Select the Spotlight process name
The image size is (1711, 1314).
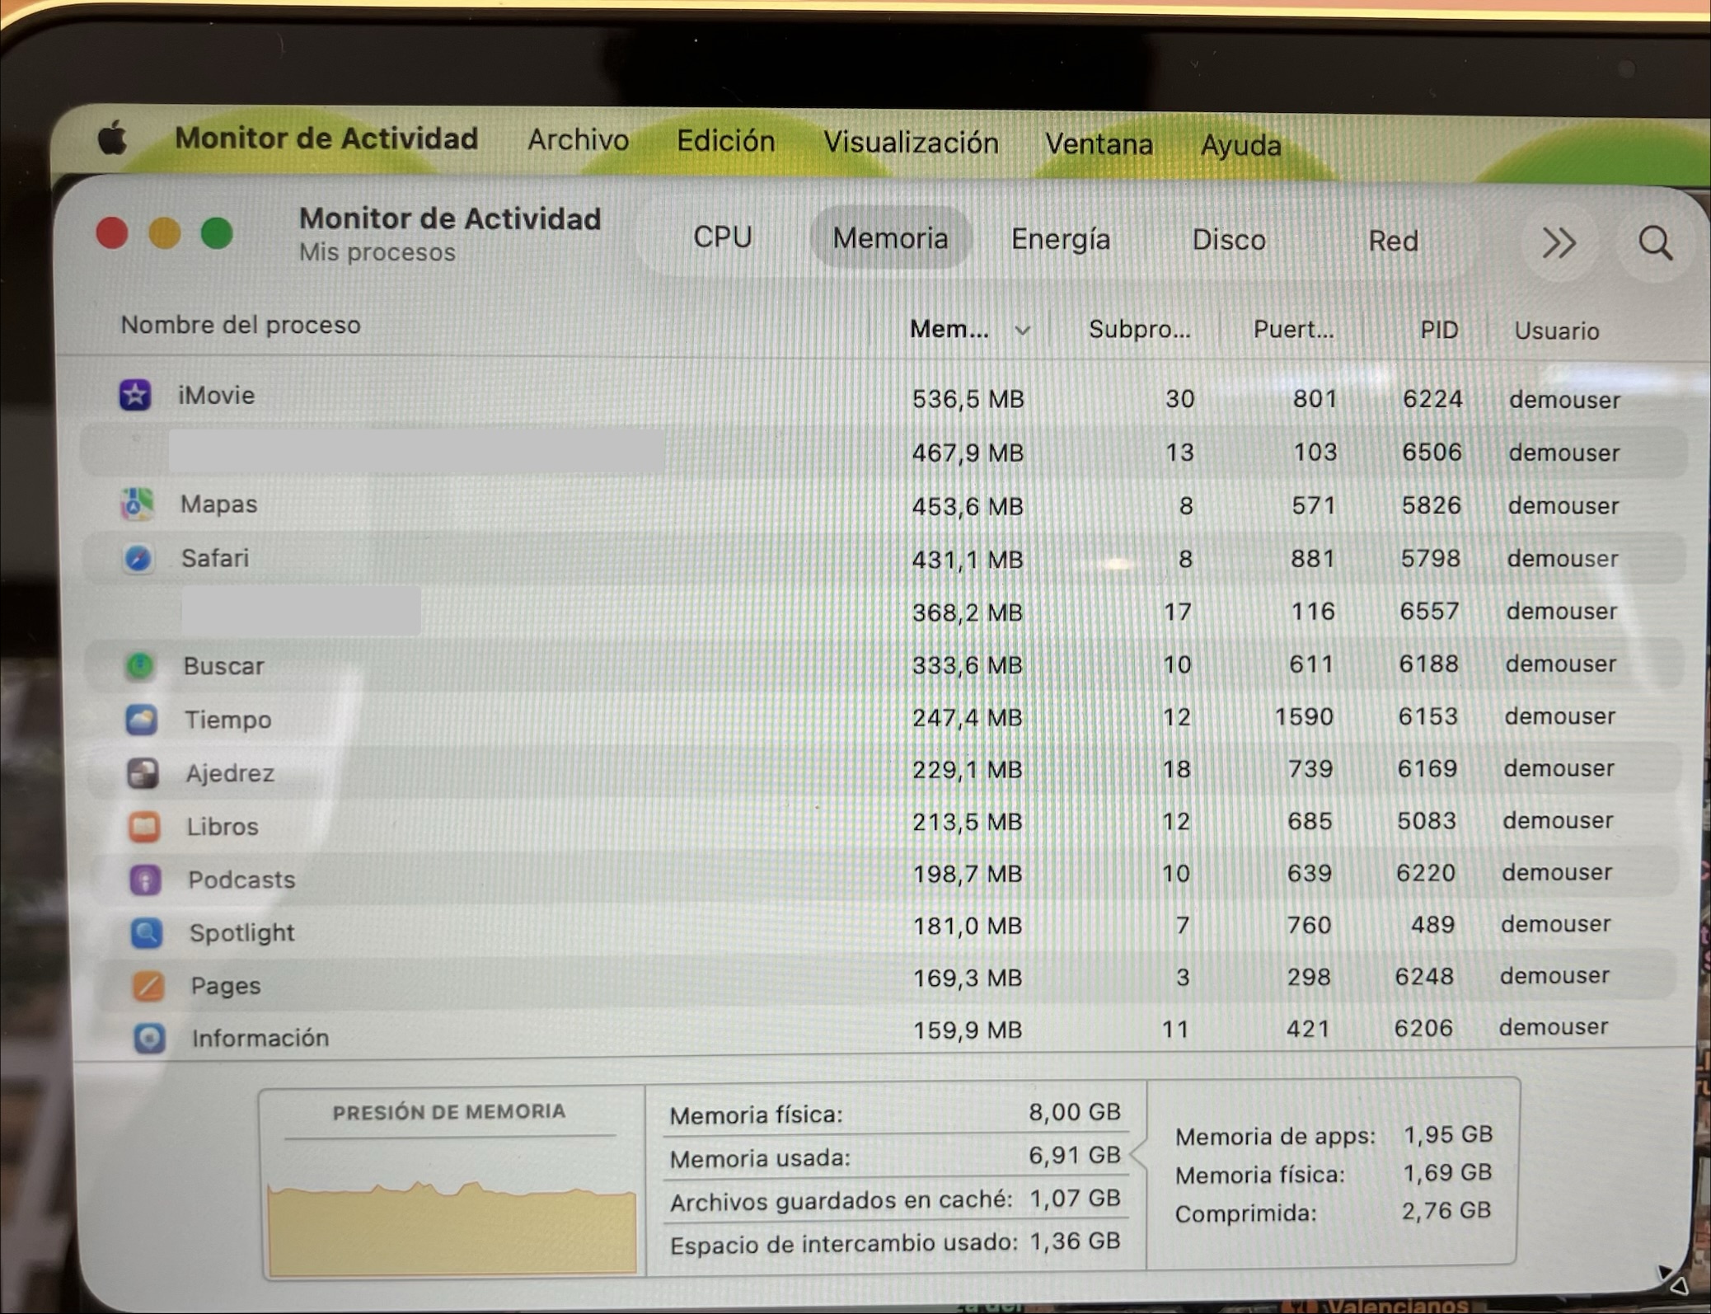click(x=242, y=933)
